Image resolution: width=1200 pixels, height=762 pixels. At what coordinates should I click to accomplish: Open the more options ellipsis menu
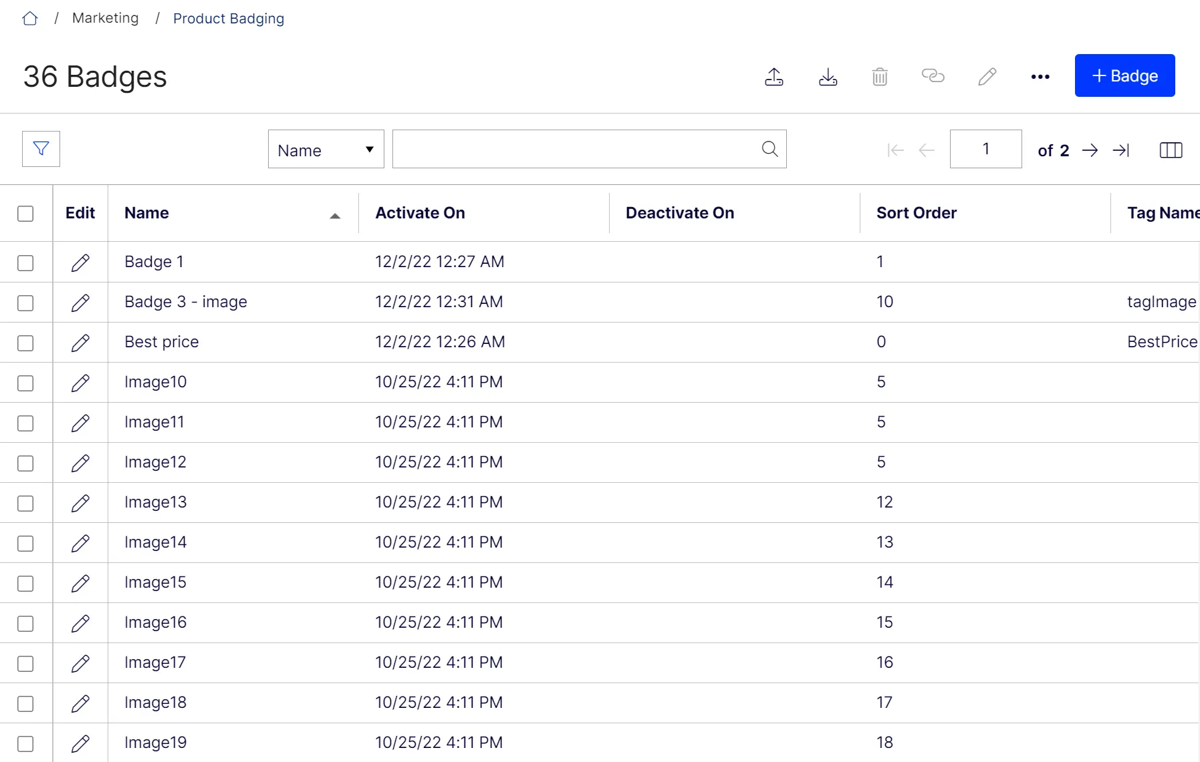(1040, 77)
